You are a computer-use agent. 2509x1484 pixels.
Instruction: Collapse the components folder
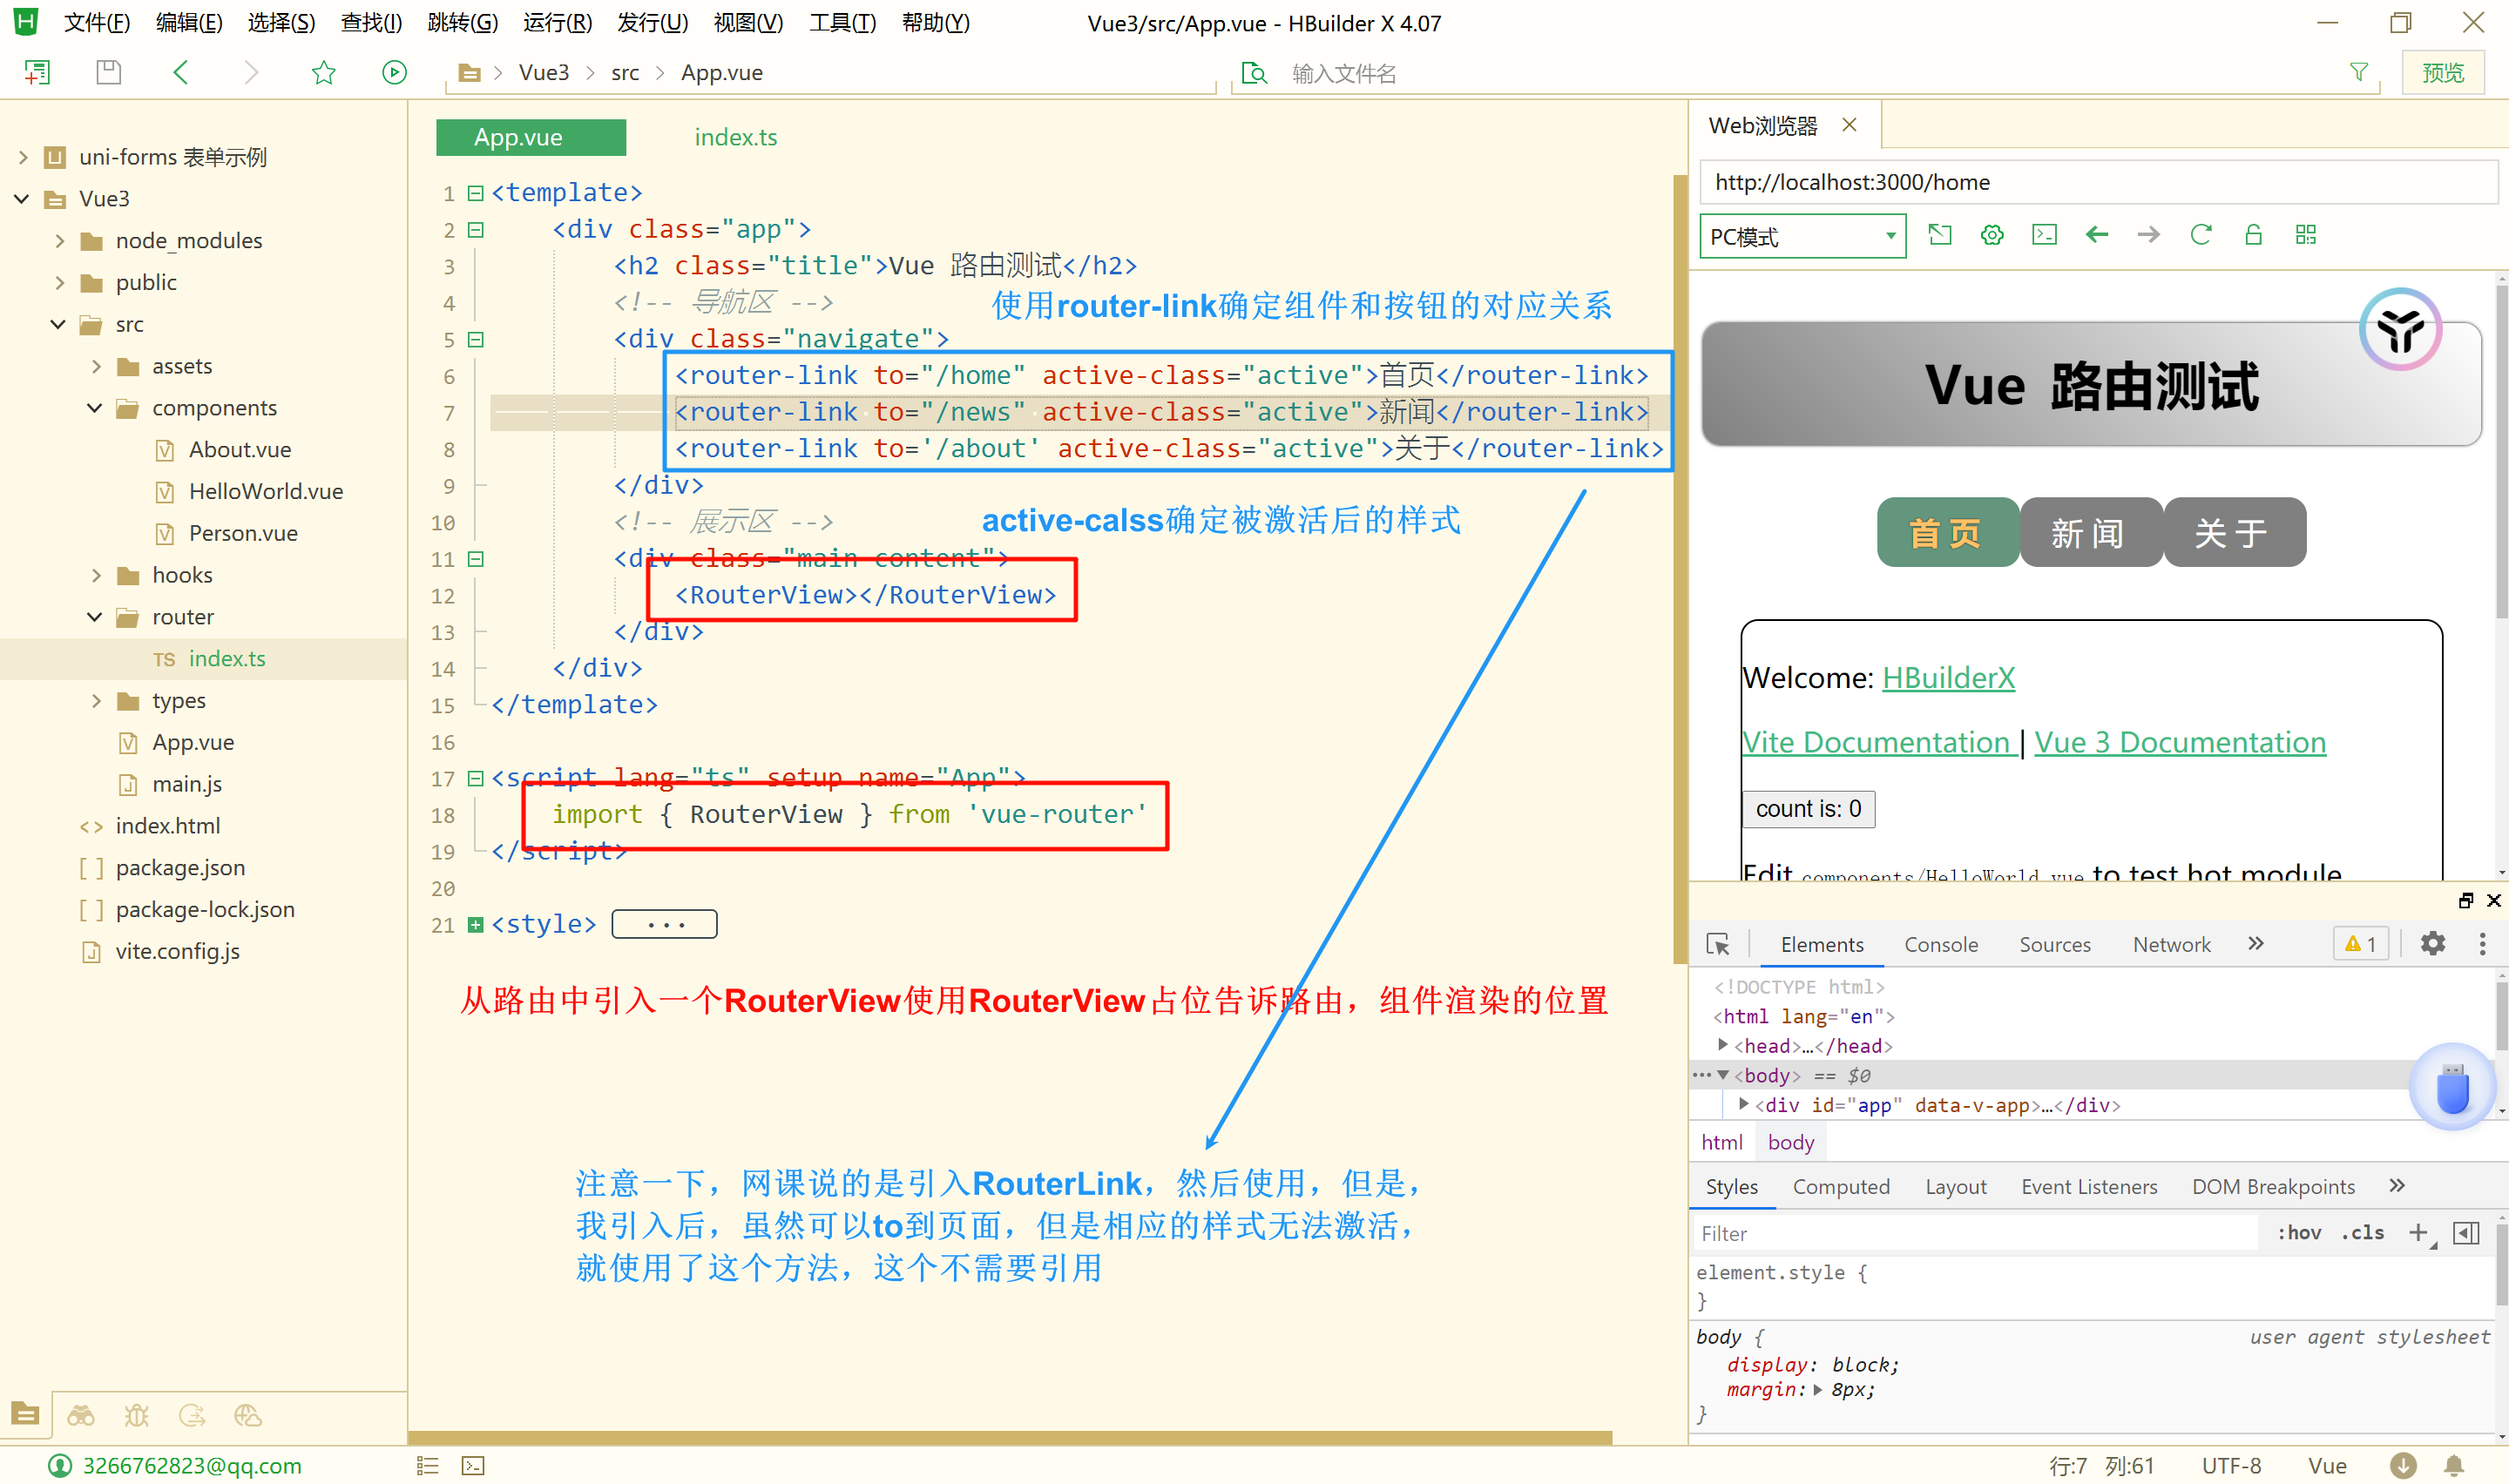[95, 408]
